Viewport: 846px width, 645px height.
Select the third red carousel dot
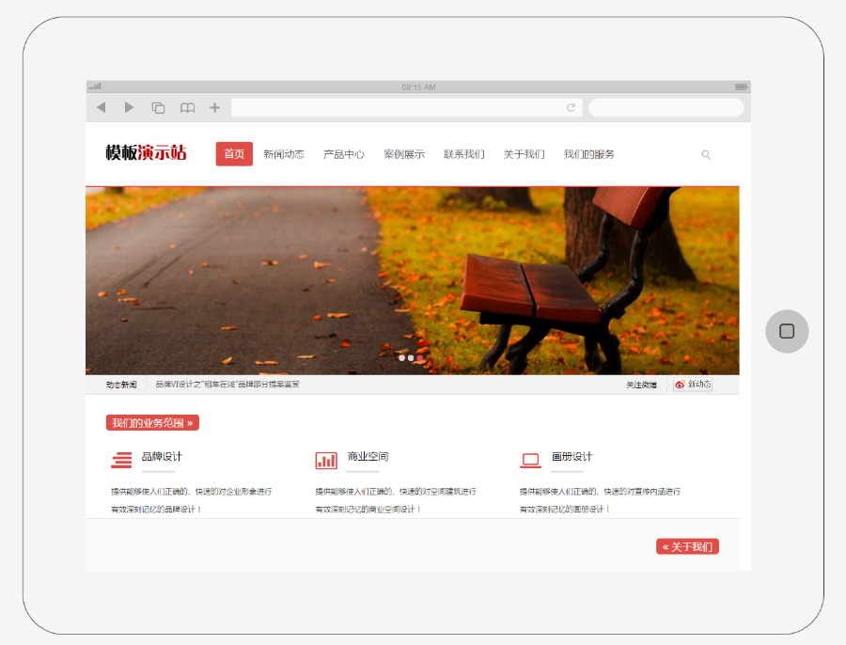click(420, 358)
